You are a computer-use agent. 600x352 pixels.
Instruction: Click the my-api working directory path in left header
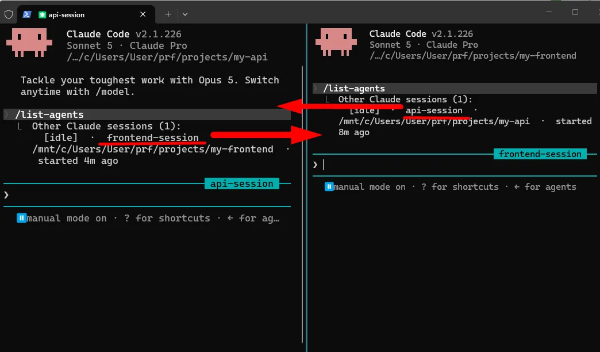click(167, 57)
